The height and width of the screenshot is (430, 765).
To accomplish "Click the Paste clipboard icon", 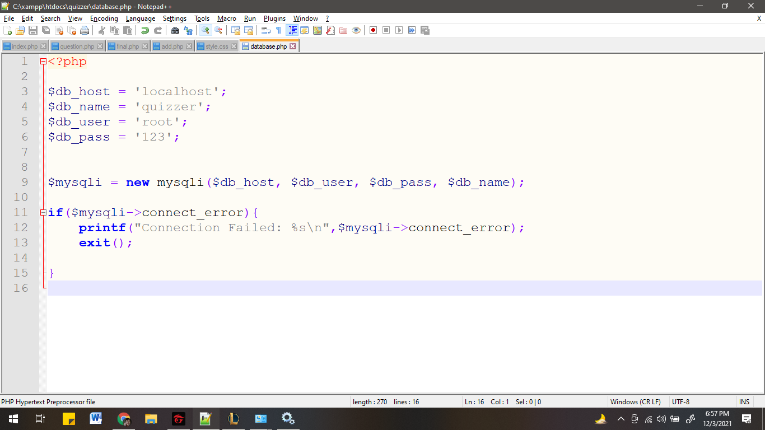I will [128, 30].
